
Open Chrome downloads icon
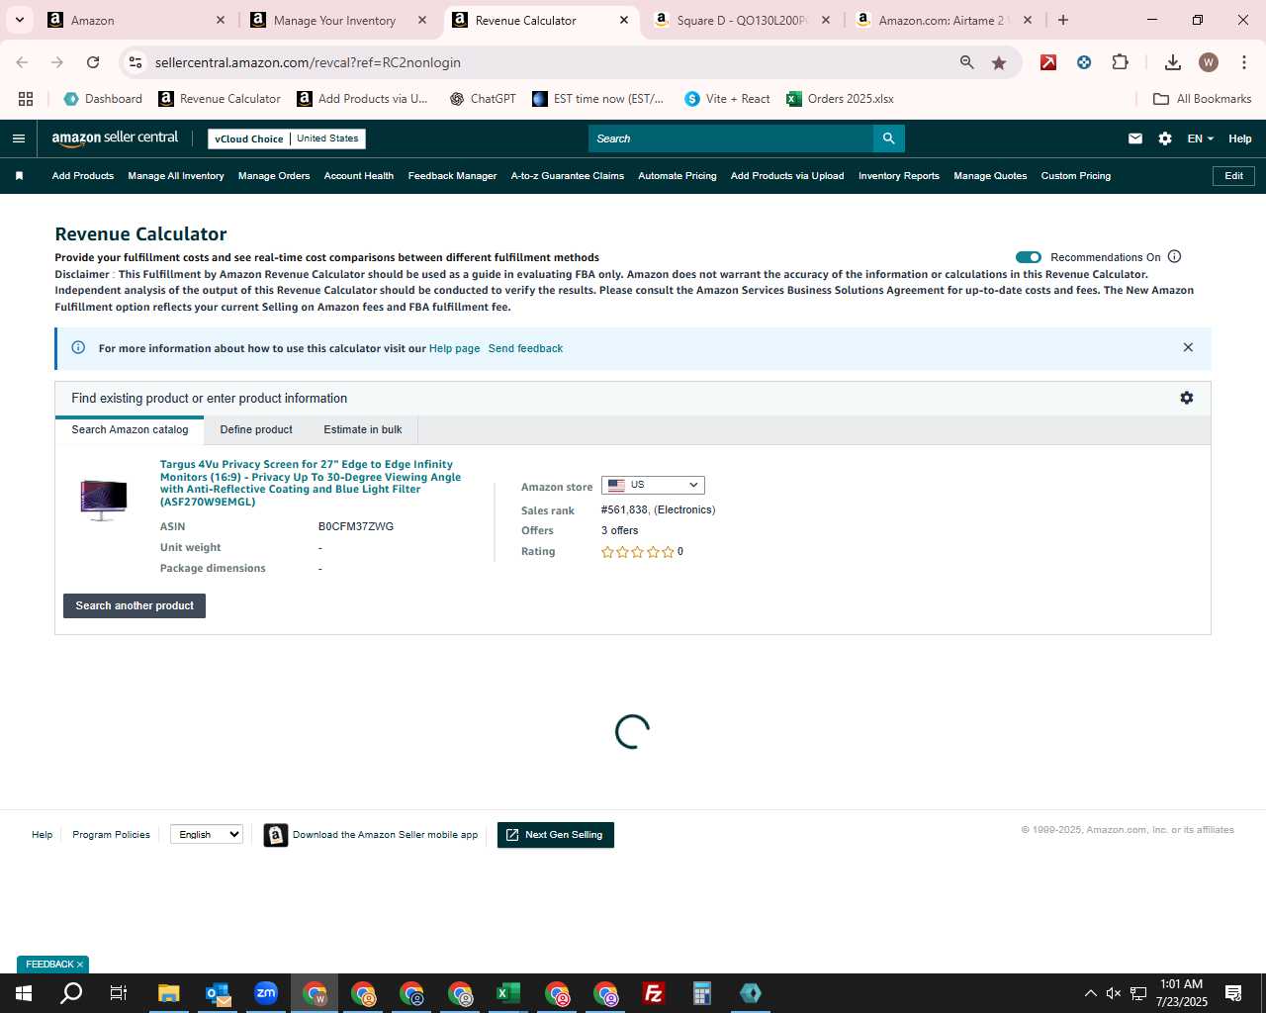pyautogui.click(x=1172, y=62)
